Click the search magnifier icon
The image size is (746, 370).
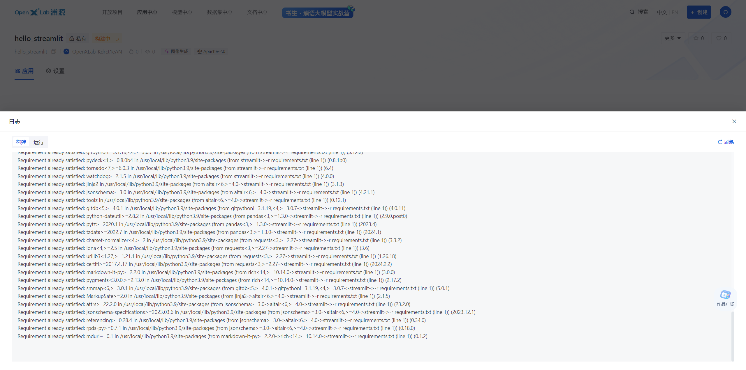(632, 12)
